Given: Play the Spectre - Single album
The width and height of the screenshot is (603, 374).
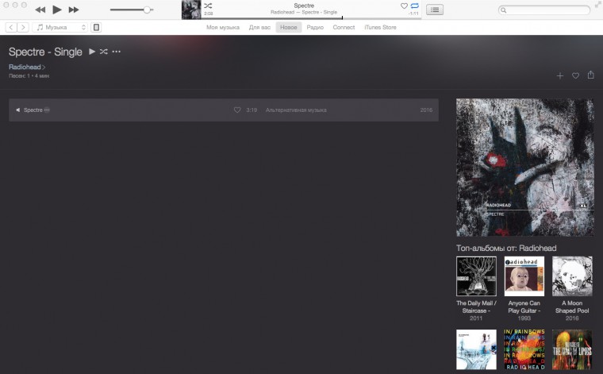Looking at the screenshot, I should pyautogui.click(x=92, y=52).
